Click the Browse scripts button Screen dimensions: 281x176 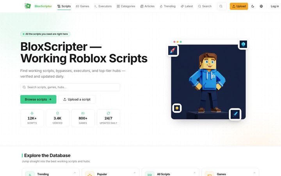38,99
